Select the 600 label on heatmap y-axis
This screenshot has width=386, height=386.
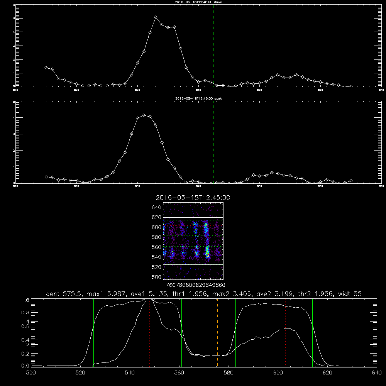(x=157, y=227)
